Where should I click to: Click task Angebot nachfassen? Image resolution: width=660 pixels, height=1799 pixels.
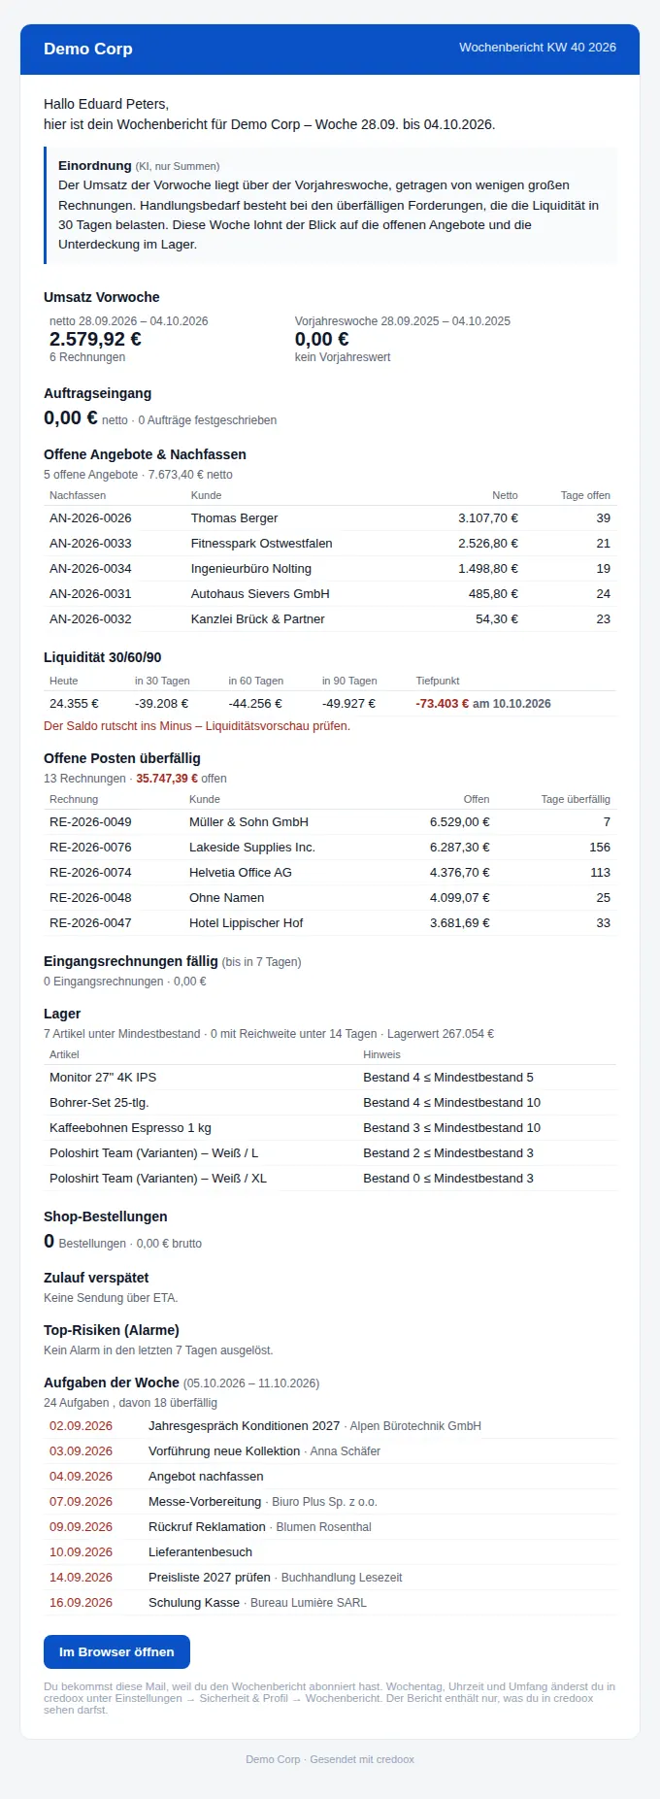coord(206,1476)
